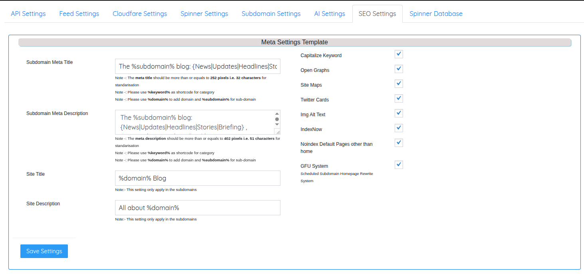
Task: Toggle the Twitter Cards checkbox
Action: (x=399, y=99)
